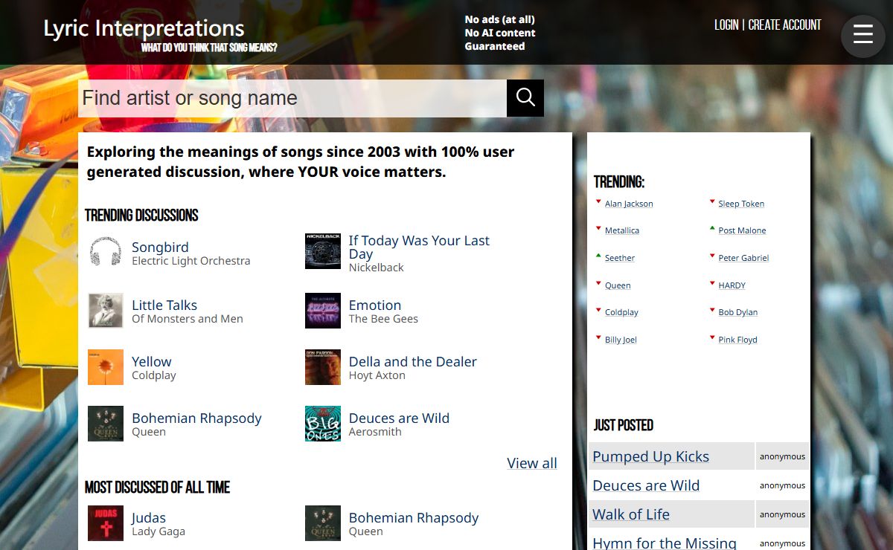Click the Little Talks album thumbnail
The image size is (893, 550).
pos(106,311)
